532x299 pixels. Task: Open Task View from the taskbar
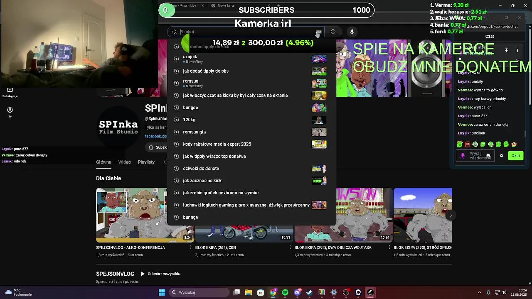[236, 292]
